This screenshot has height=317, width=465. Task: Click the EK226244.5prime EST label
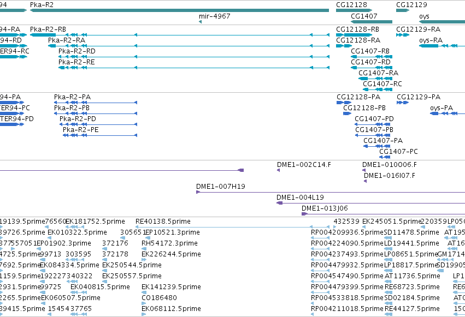pyautogui.click(x=171, y=255)
